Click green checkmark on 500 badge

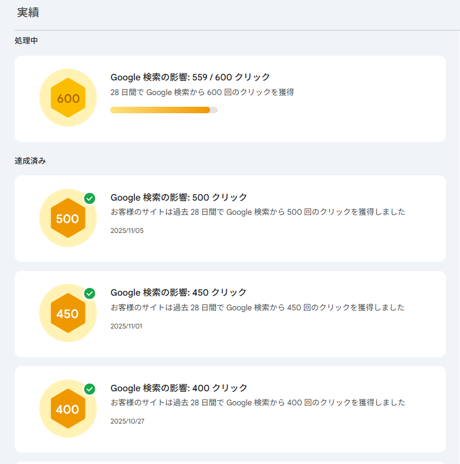click(x=90, y=198)
